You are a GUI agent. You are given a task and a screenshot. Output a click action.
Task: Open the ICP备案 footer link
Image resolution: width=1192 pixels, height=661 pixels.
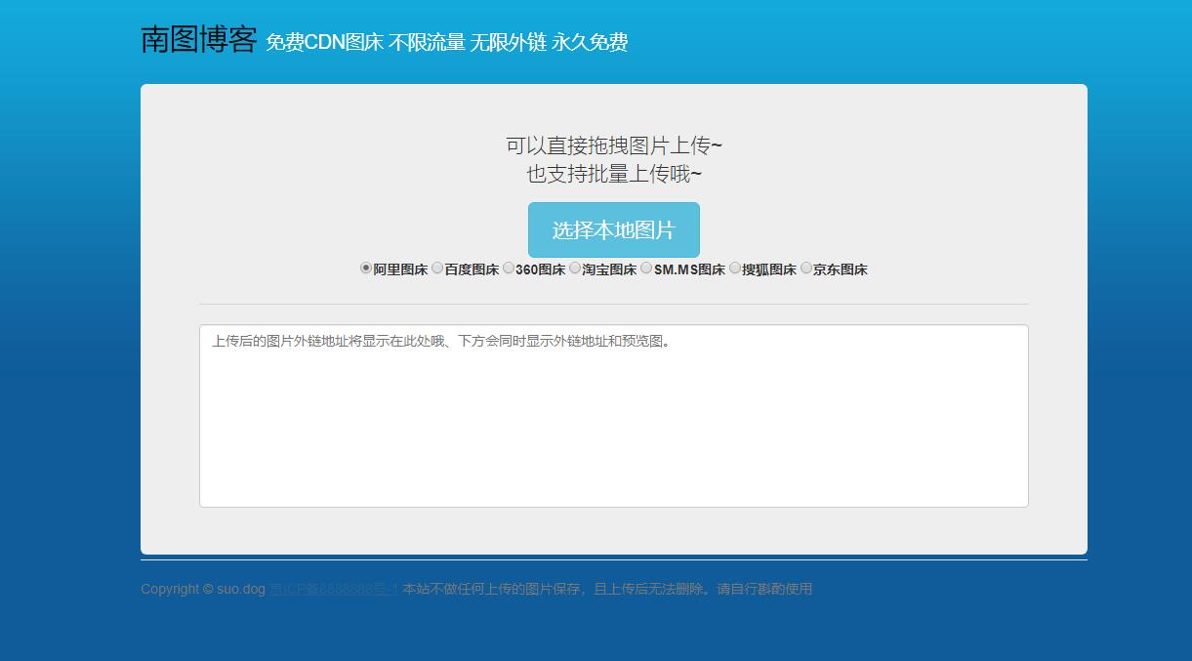[332, 588]
